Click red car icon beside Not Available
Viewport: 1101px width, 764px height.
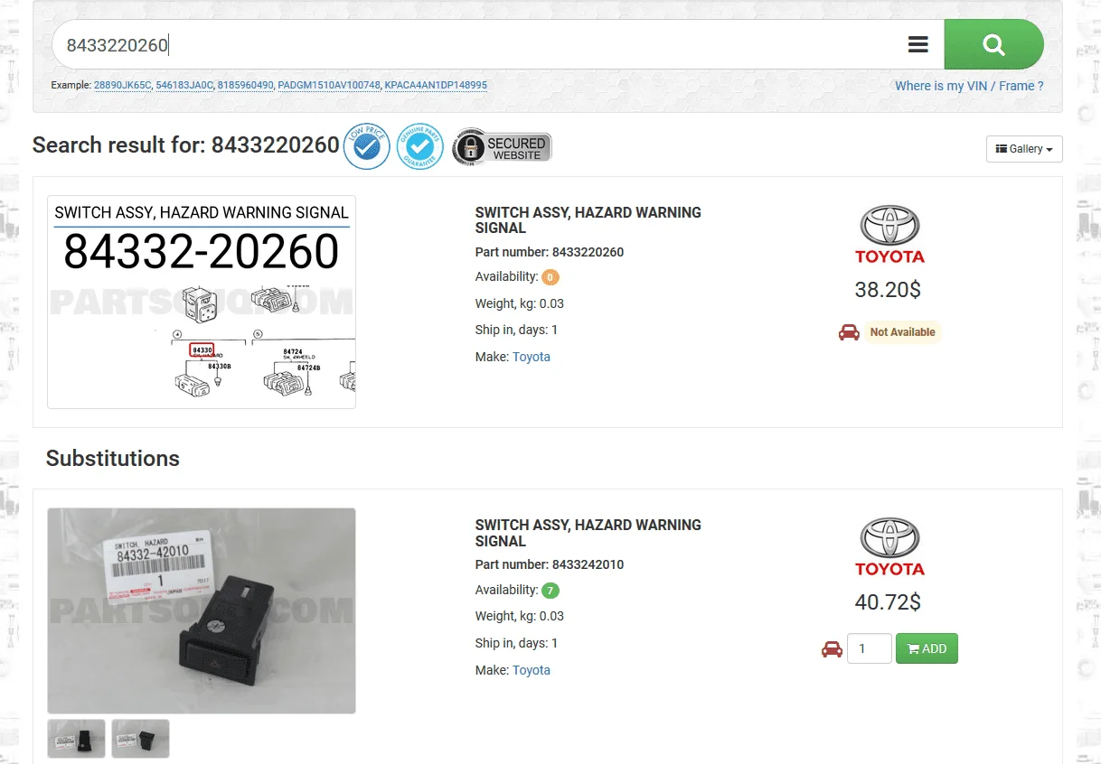849,332
